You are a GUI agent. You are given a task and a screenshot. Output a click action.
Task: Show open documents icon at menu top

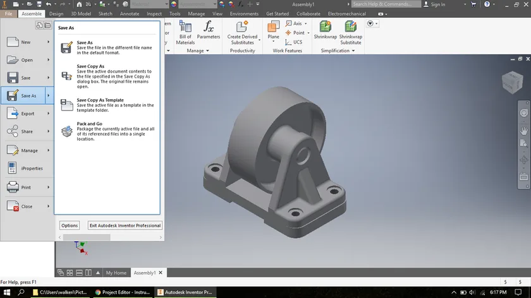[48, 26]
